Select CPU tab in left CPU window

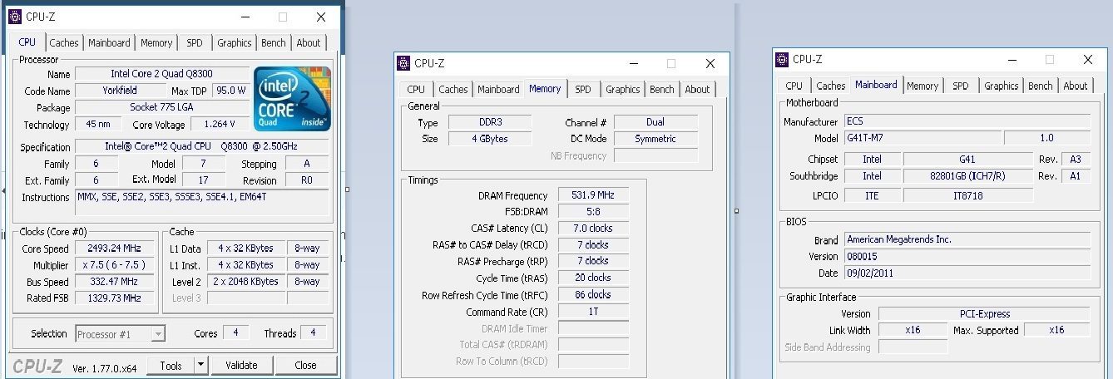pyautogui.click(x=27, y=42)
